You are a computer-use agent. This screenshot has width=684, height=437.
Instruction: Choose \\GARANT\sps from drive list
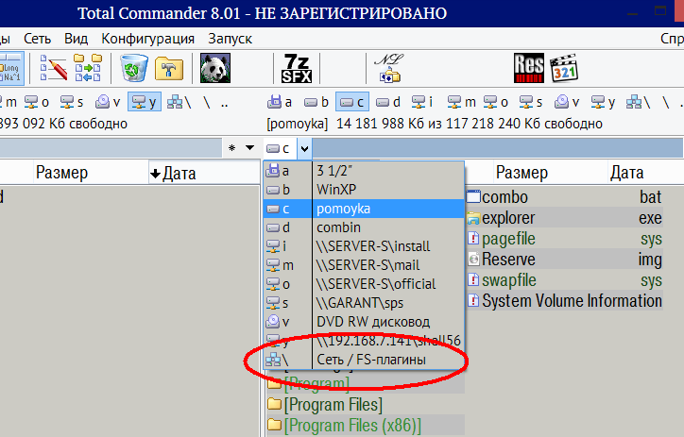point(364,303)
